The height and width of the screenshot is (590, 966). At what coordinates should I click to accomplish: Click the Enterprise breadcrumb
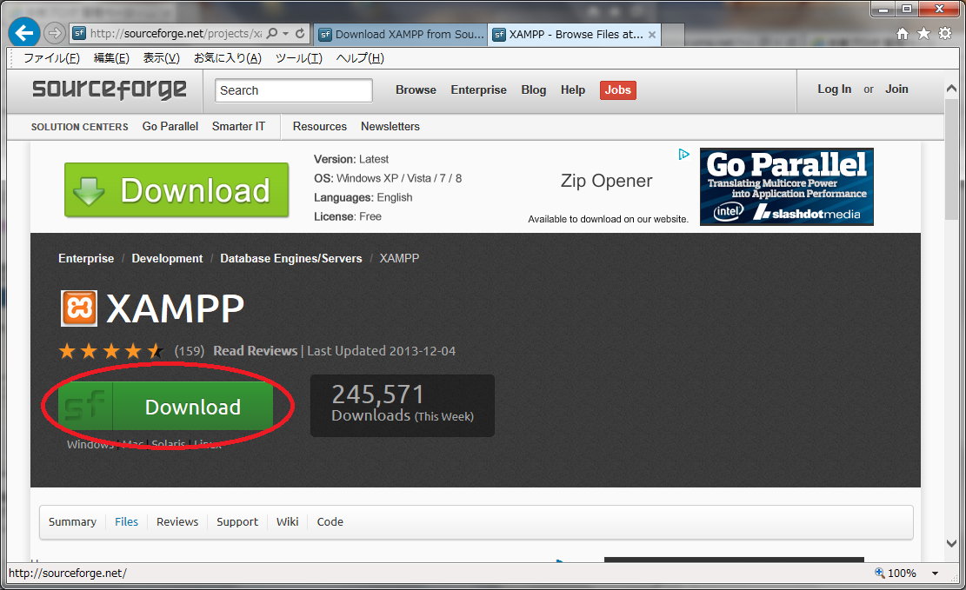(x=86, y=259)
